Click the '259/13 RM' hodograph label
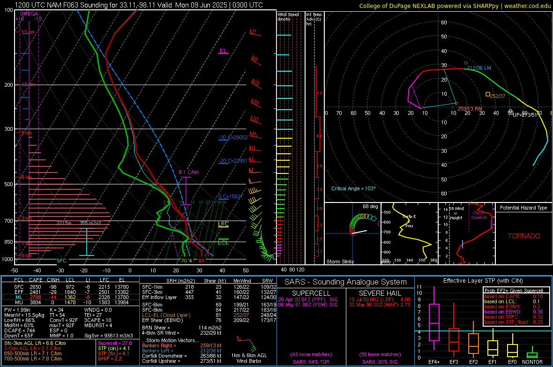 pyautogui.click(x=470, y=109)
